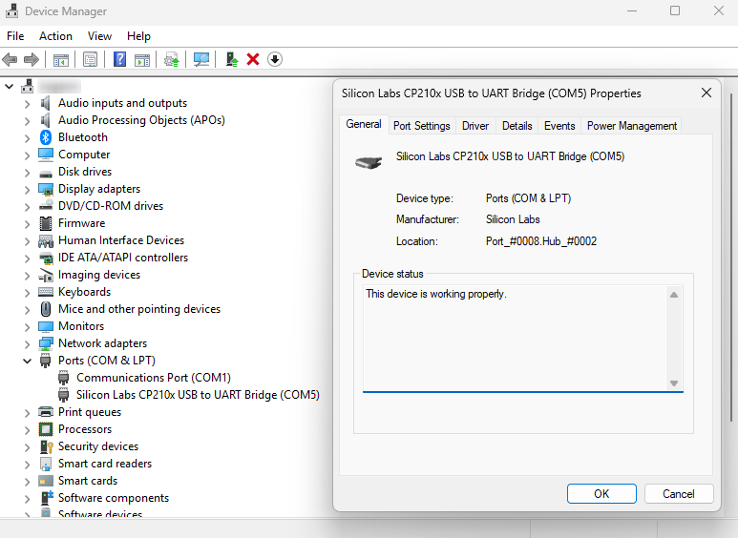Switch to the Events tab
Viewport: 738px width, 538px height.
click(559, 126)
